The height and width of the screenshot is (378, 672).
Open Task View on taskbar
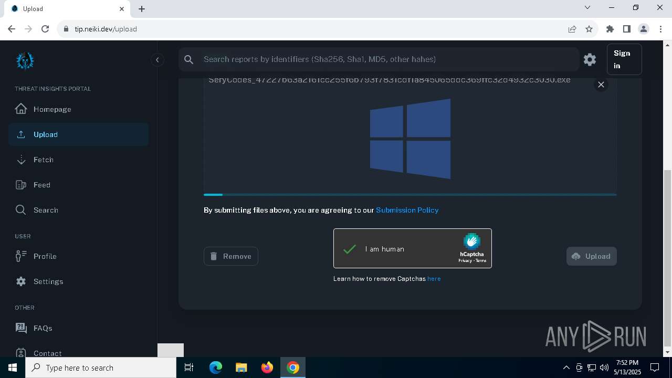click(x=189, y=367)
